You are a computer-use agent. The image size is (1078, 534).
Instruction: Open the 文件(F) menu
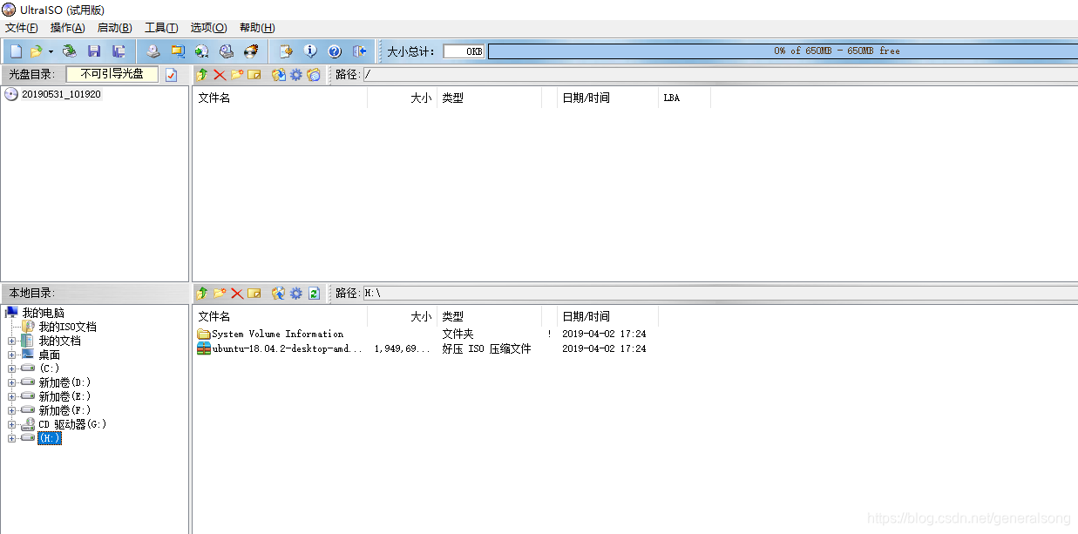coord(22,28)
